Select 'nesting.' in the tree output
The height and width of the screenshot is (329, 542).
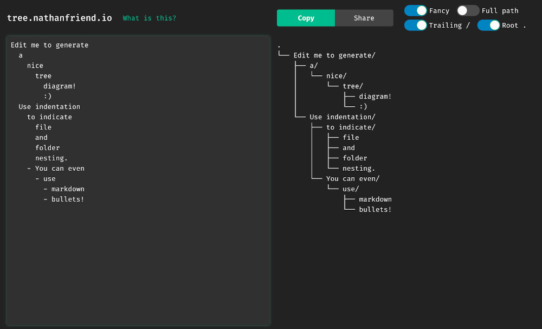(358, 168)
